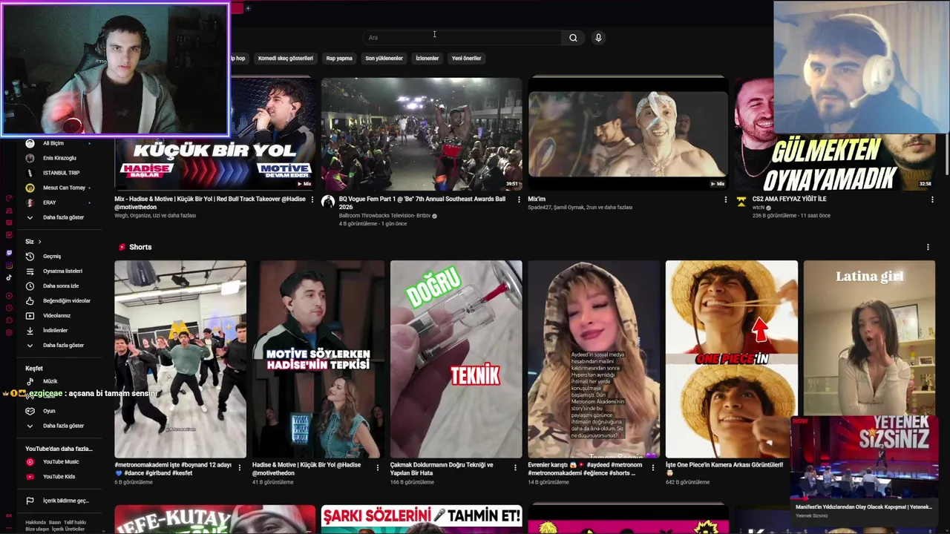Play Mix'im thumbnail
The width and height of the screenshot is (950, 534).
(x=628, y=133)
